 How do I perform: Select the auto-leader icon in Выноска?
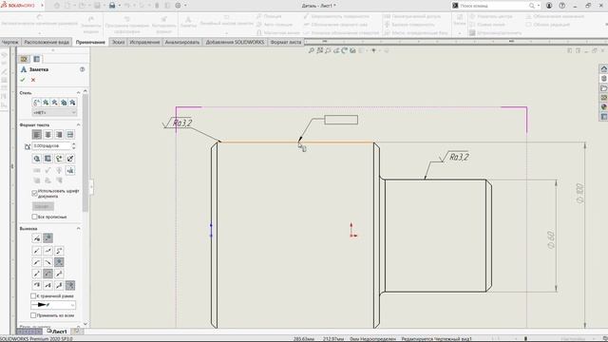coord(47,238)
